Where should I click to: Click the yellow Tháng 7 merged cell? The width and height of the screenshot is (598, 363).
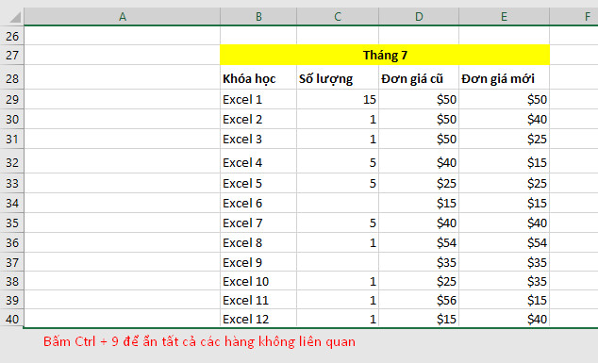tap(385, 55)
